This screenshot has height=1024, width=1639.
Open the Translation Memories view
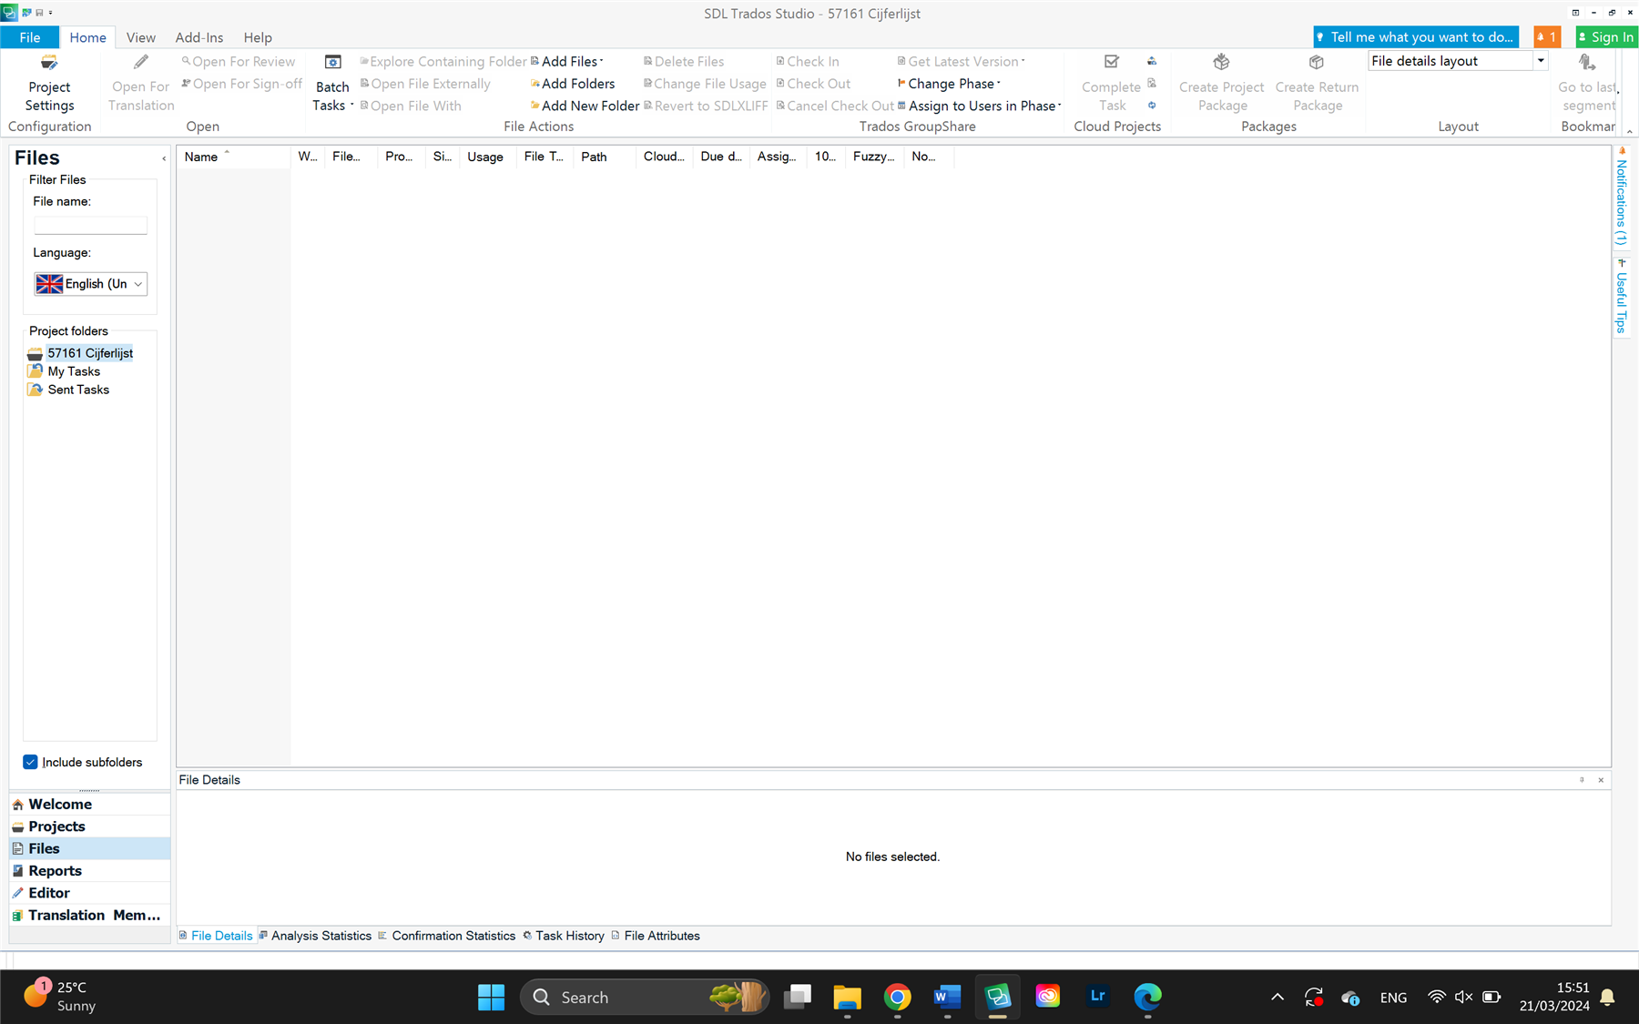tap(89, 915)
